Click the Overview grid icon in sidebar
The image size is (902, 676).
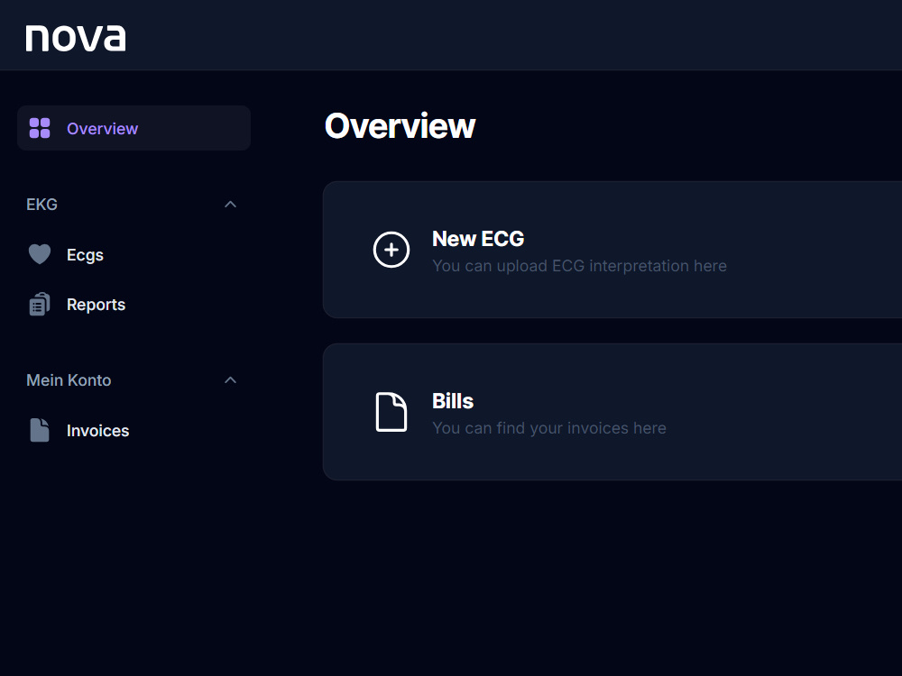(x=40, y=128)
